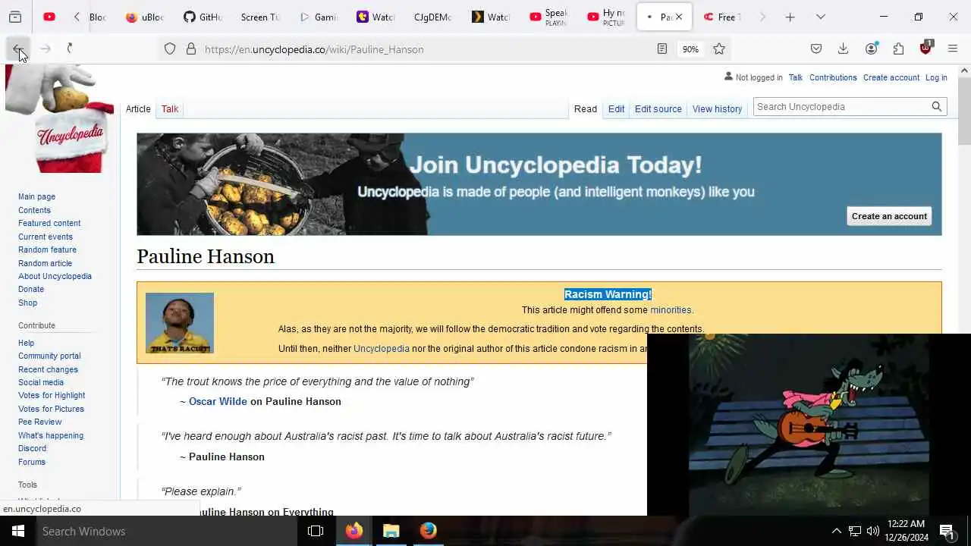
Task: Open Votes for Highlight link
Action: [x=52, y=395]
